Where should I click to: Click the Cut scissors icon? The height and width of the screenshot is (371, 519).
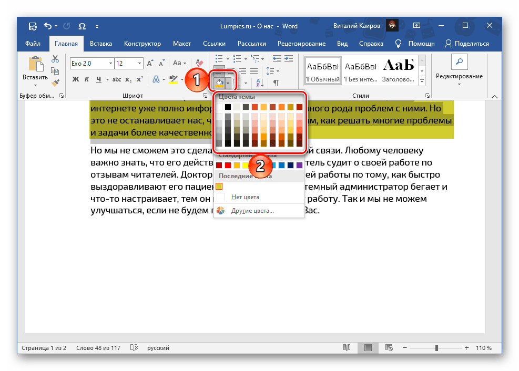55,59
